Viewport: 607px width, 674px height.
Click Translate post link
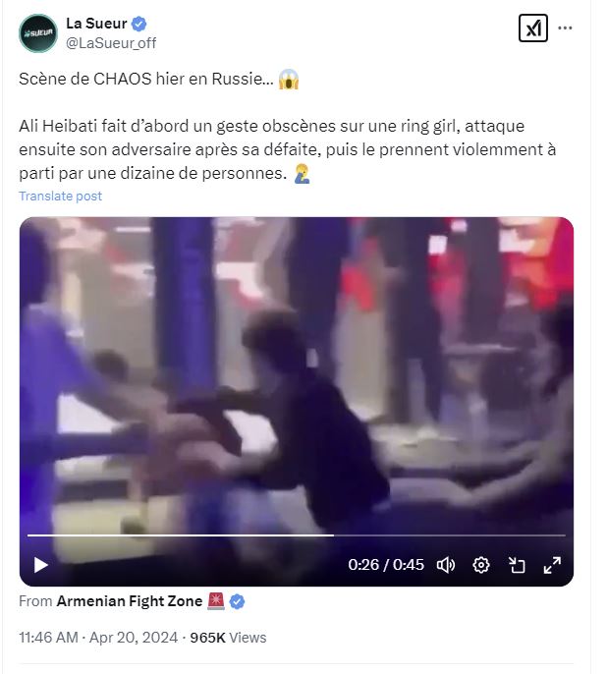tap(61, 197)
